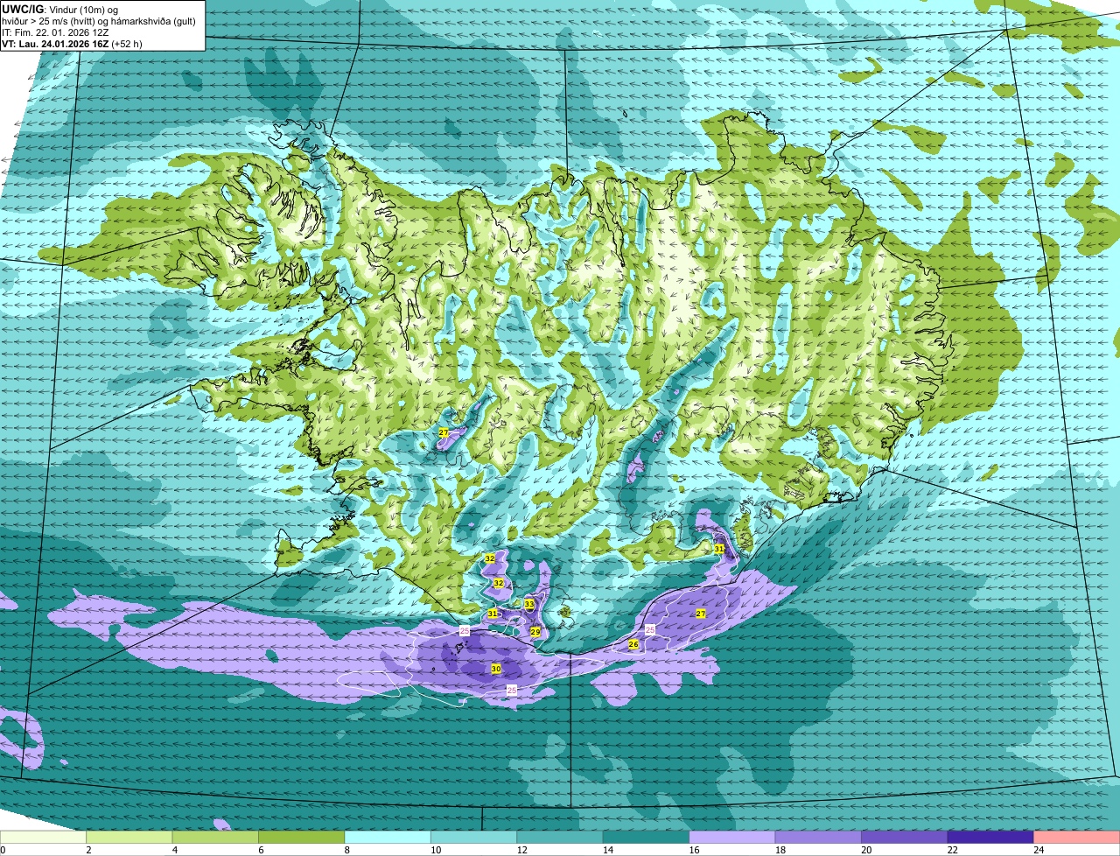Pick the 4–6 m/s light green legend swatch
1120x856 pixels.
click(215, 837)
